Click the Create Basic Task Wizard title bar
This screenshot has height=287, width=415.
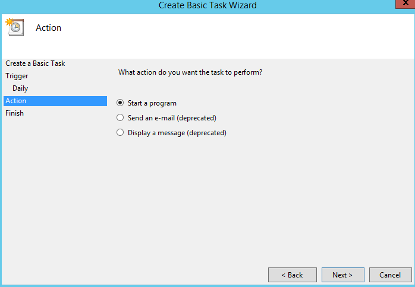point(207,5)
